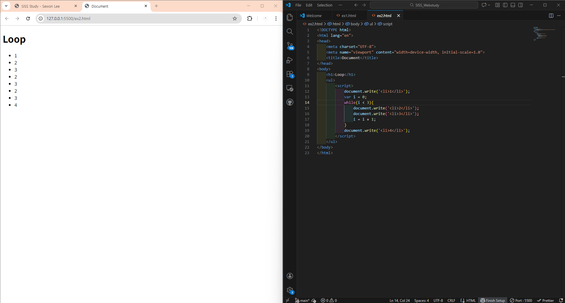This screenshot has width=565, height=303.
Task: Open the Chrome tab search dropdown
Action: tap(6, 6)
